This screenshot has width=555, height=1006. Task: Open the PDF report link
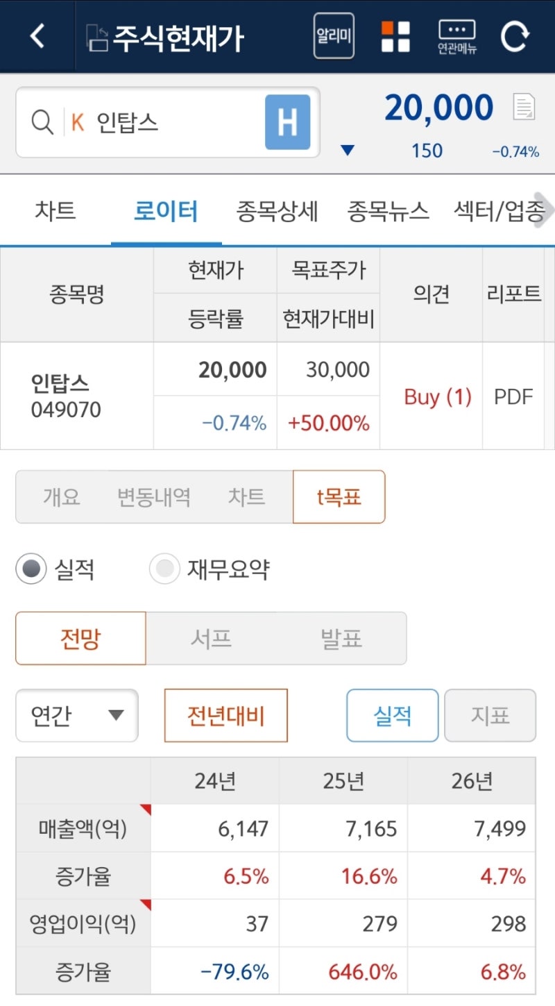(x=513, y=397)
